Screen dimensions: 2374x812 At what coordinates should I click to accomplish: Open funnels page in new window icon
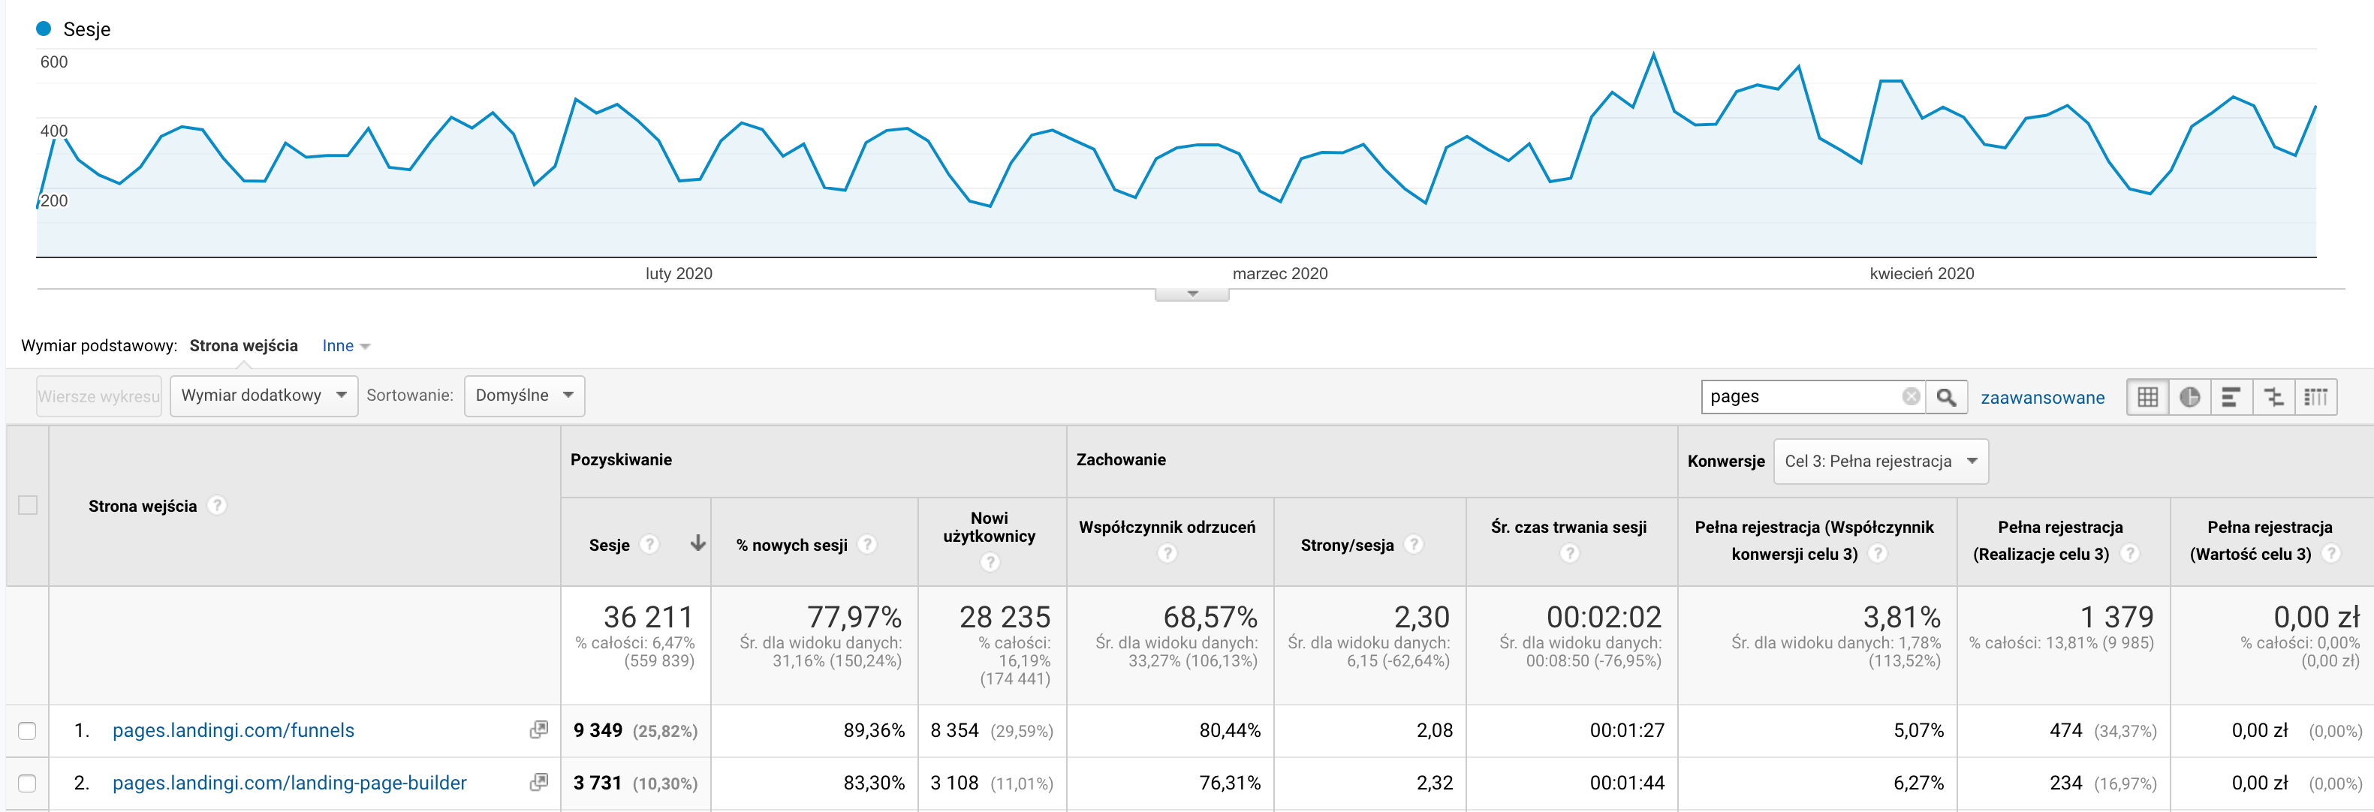pos(539,730)
